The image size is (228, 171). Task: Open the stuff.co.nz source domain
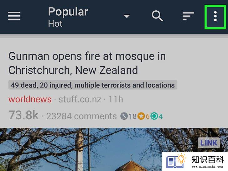coord(80,99)
